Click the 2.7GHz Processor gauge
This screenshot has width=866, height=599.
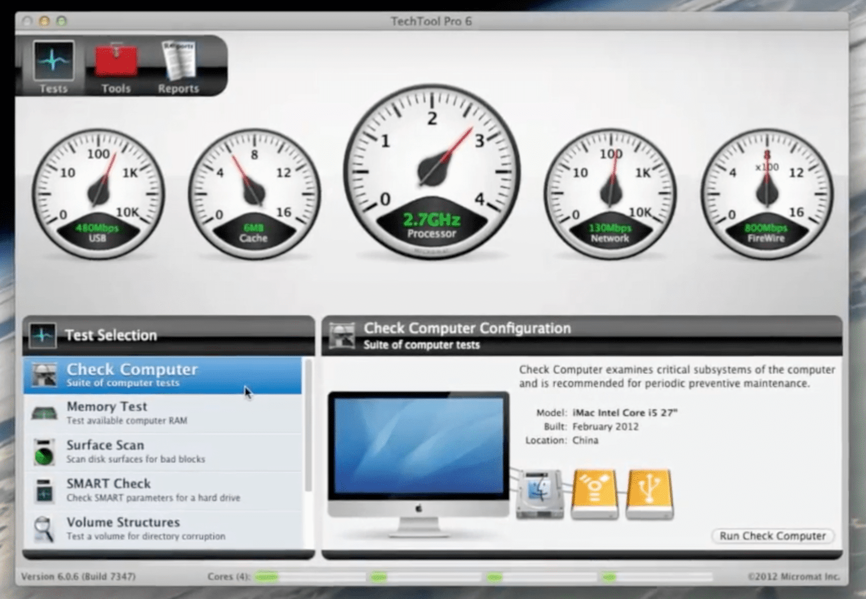coord(432,172)
